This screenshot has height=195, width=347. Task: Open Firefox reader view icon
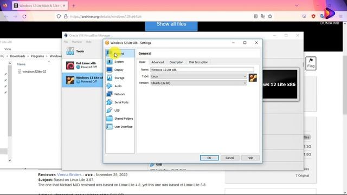pos(255,16)
